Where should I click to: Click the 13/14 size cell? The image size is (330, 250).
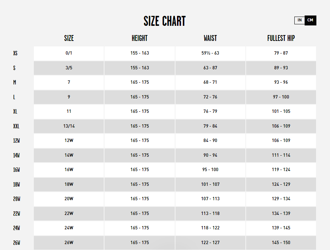click(x=69, y=126)
